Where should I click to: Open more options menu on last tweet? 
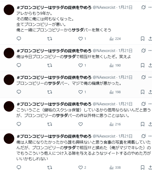[x=150, y=136]
